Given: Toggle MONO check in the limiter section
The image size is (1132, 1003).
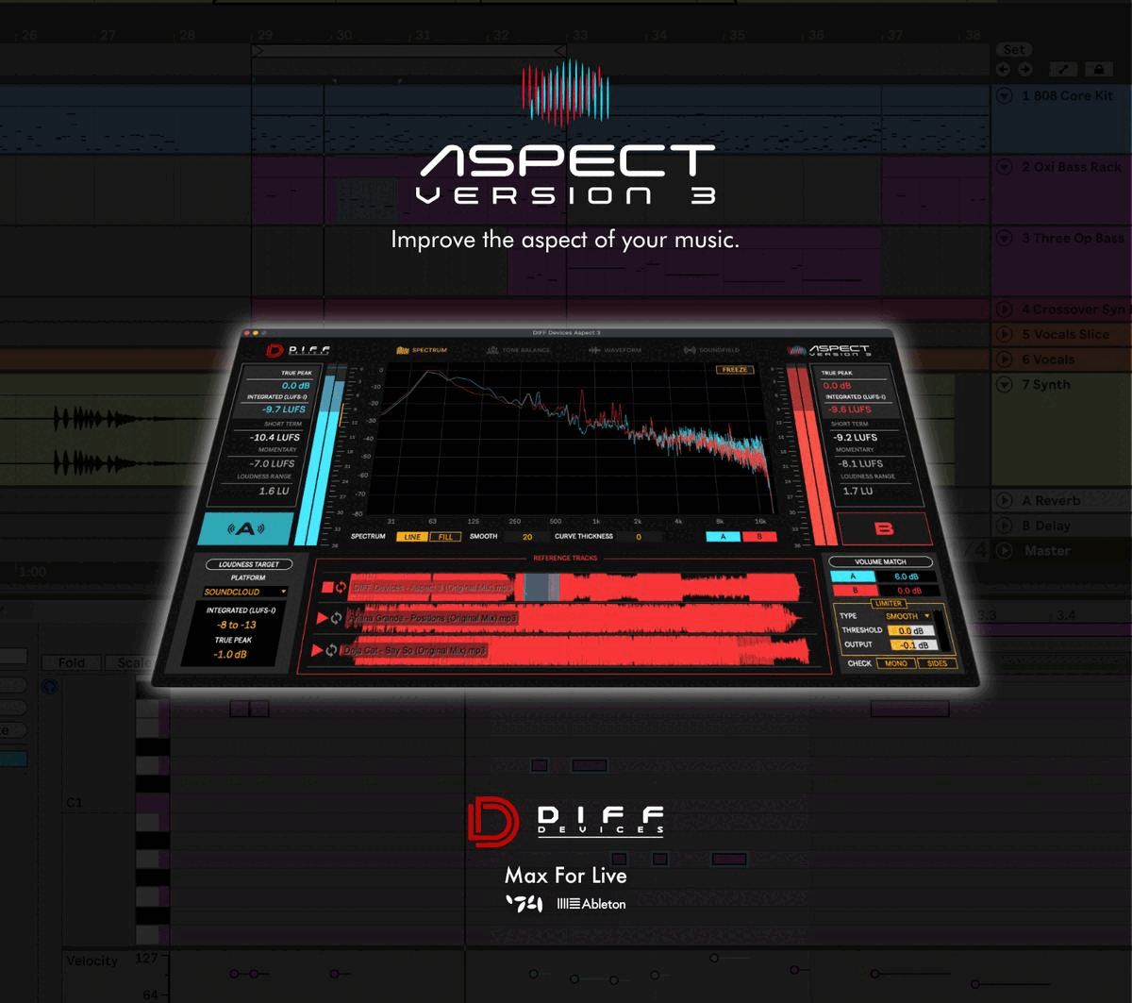Looking at the screenshot, I should [895, 663].
